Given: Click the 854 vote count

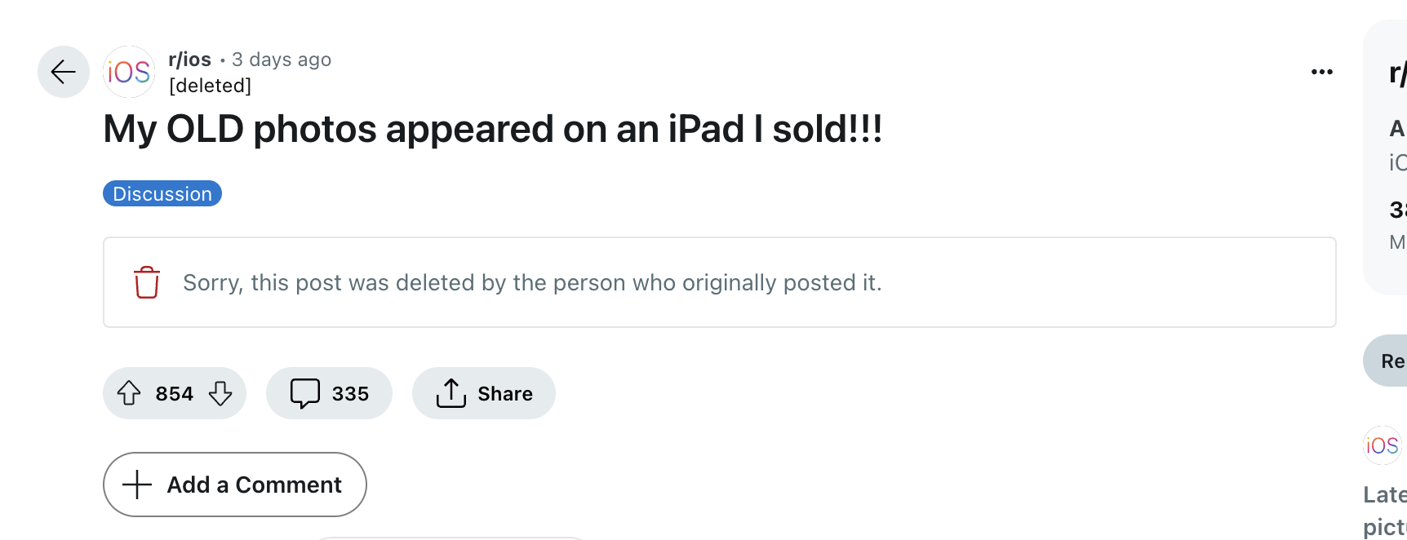Looking at the screenshot, I should point(175,394).
